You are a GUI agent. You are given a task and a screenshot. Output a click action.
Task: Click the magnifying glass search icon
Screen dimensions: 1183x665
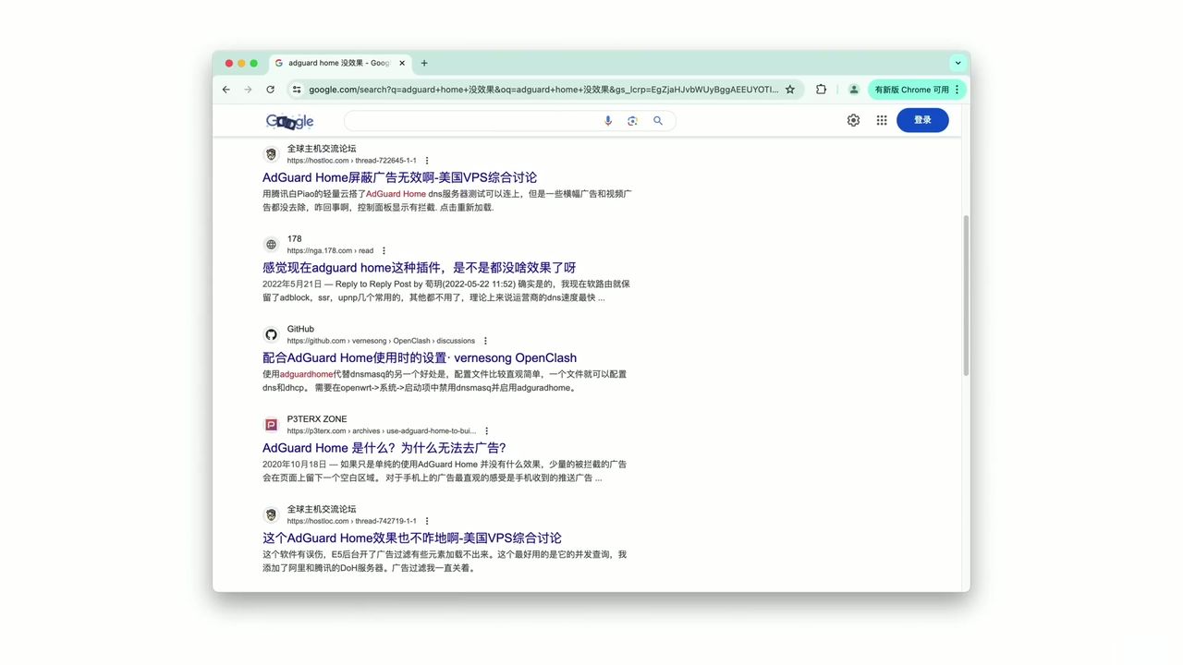pyautogui.click(x=657, y=120)
